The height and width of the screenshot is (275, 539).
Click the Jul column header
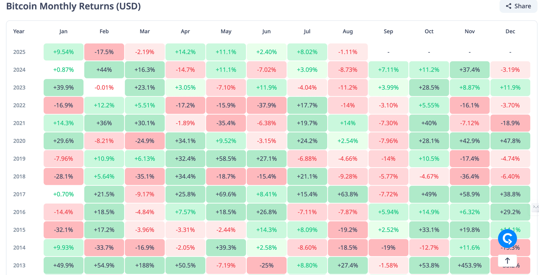307,31
